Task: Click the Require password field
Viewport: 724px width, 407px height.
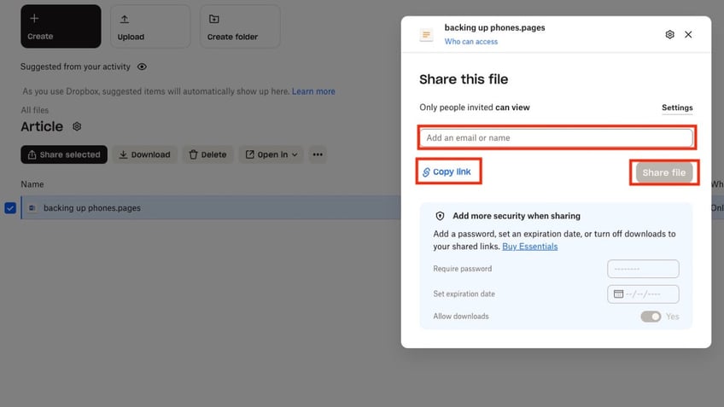Action: coord(643,269)
